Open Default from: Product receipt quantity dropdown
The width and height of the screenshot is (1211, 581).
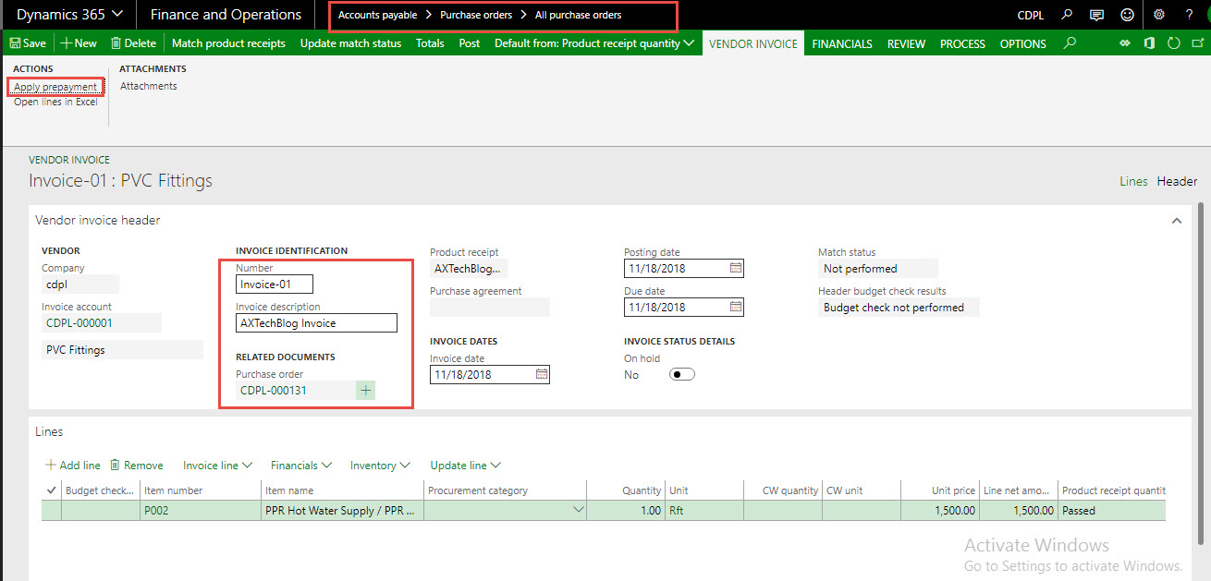594,43
